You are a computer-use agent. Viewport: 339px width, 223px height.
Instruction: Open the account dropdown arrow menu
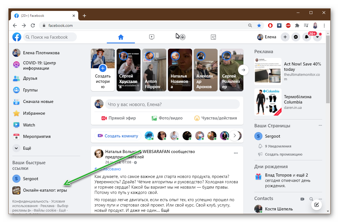click(317, 37)
